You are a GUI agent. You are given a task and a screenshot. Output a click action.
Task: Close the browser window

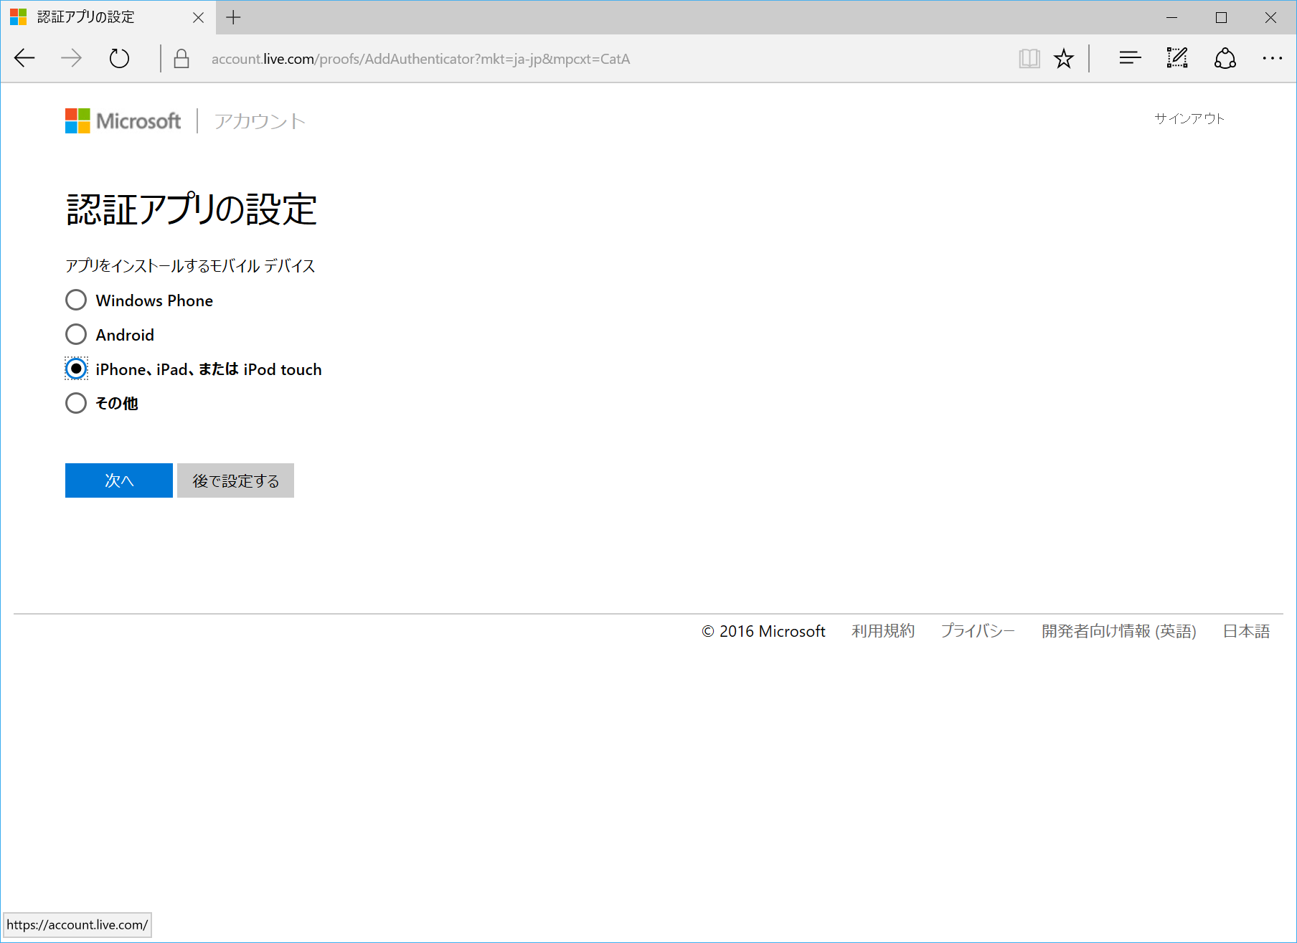pos(1270,17)
